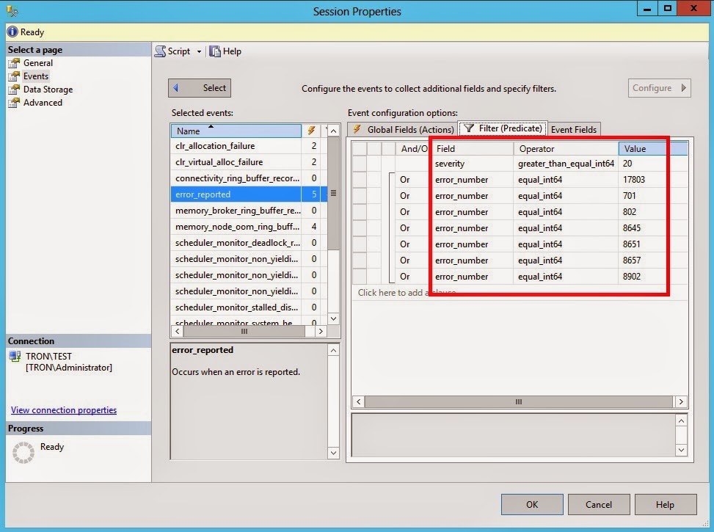Click the value 8902 cell

(x=653, y=277)
